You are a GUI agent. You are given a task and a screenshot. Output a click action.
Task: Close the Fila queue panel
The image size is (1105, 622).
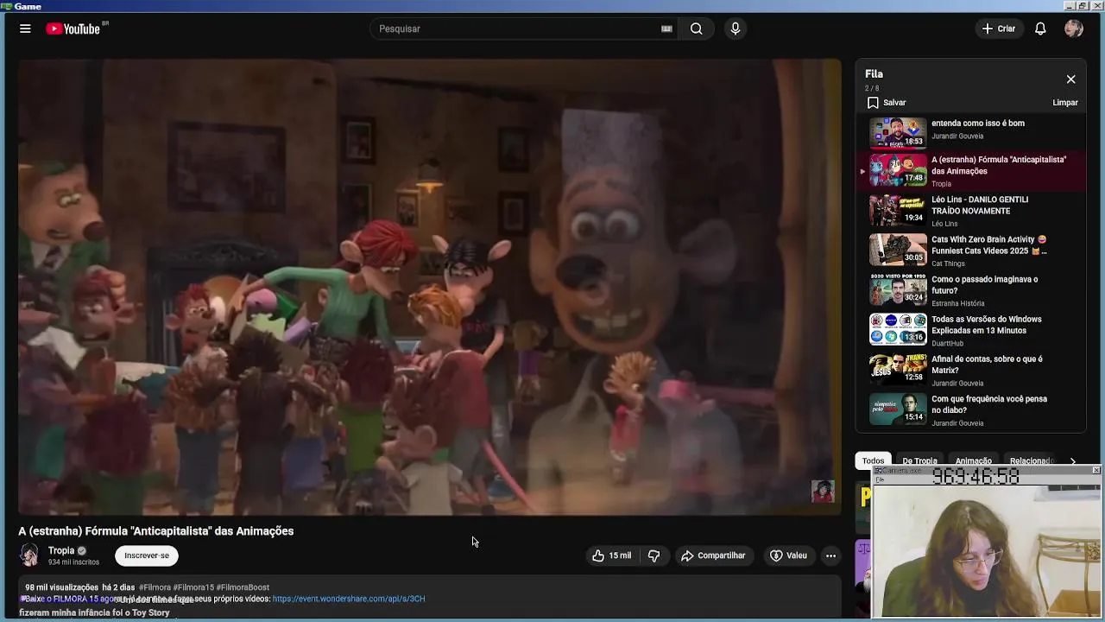(x=1070, y=79)
